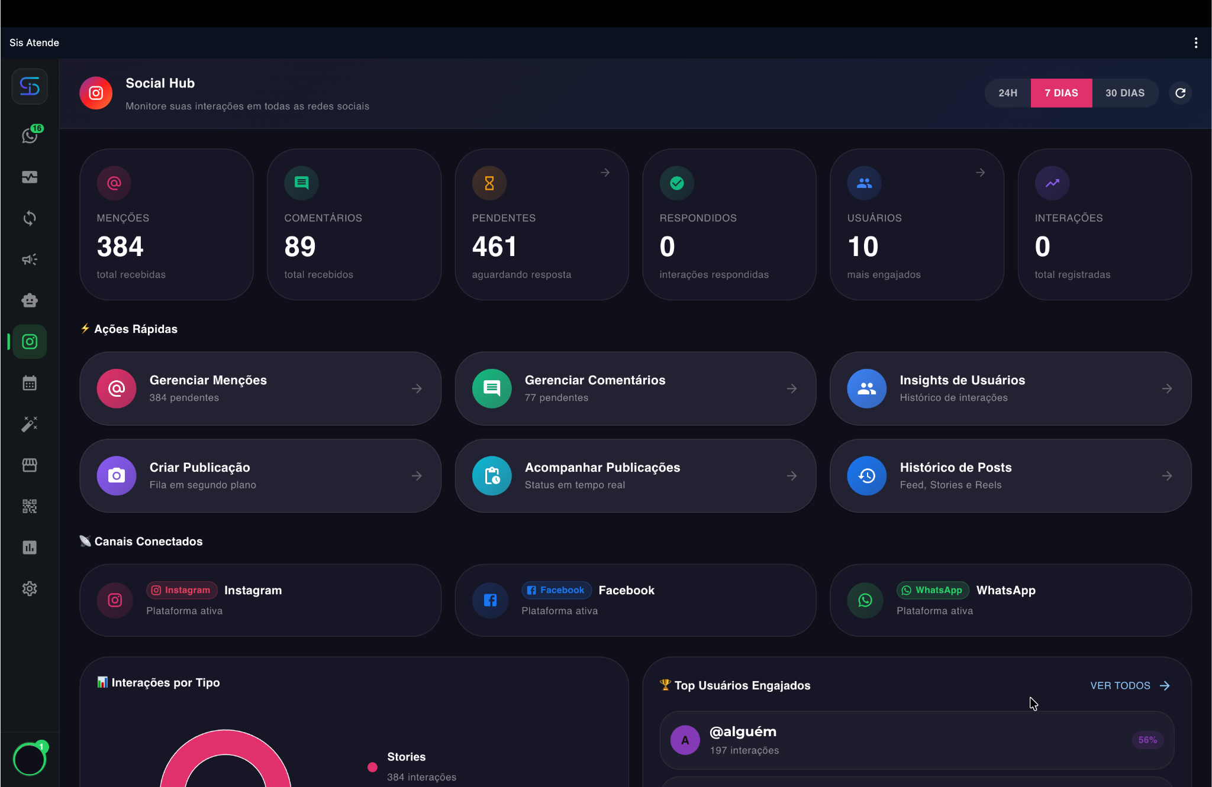The height and width of the screenshot is (787, 1212).
Task: Switch period to 24H
Action: pos(1008,93)
